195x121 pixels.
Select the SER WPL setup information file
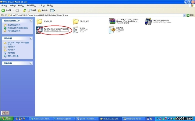tap(116, 30)
